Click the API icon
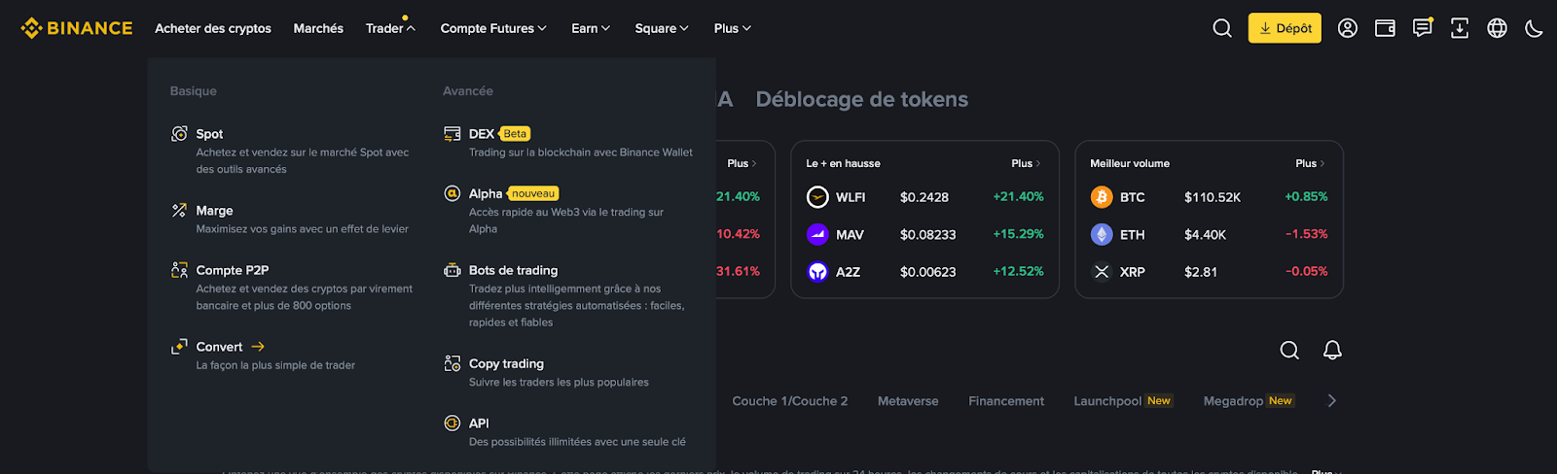 pos(453,423)
